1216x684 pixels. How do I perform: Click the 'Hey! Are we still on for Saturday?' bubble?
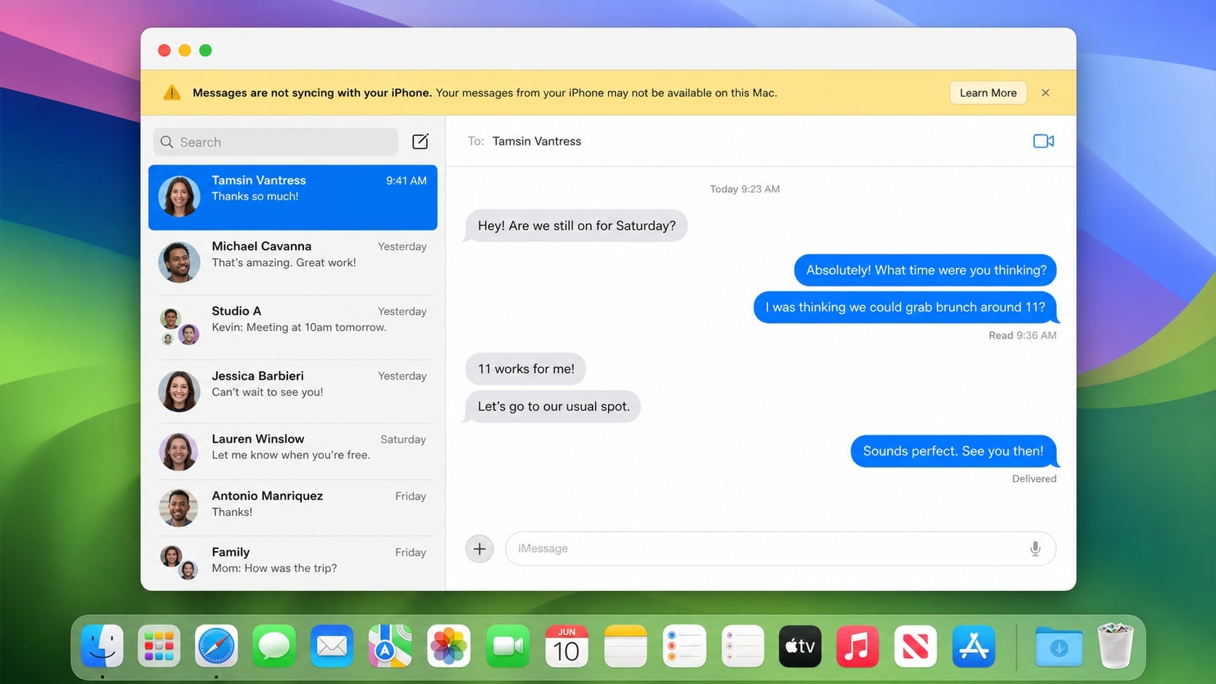coord(576,225)
